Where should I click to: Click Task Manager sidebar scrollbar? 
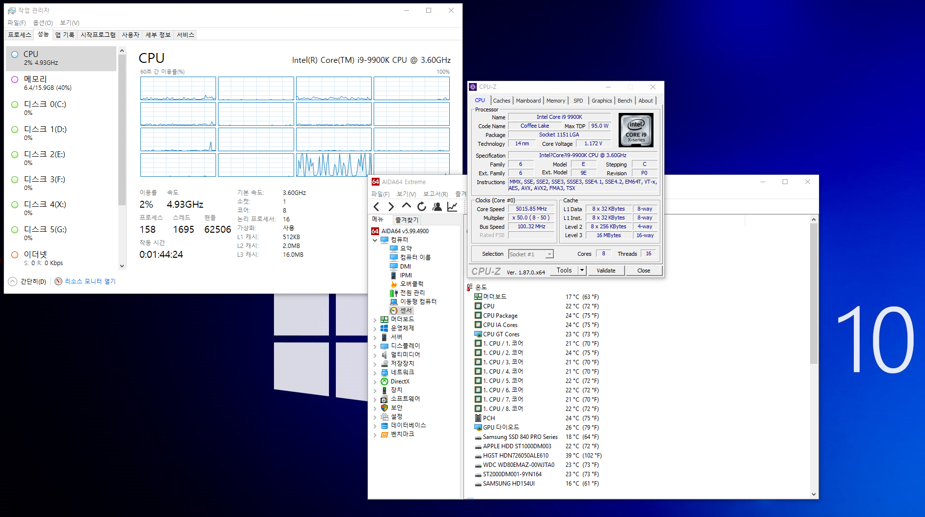(122, 130)
